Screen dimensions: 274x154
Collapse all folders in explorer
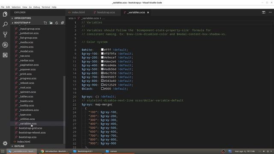tap(63, 23)
